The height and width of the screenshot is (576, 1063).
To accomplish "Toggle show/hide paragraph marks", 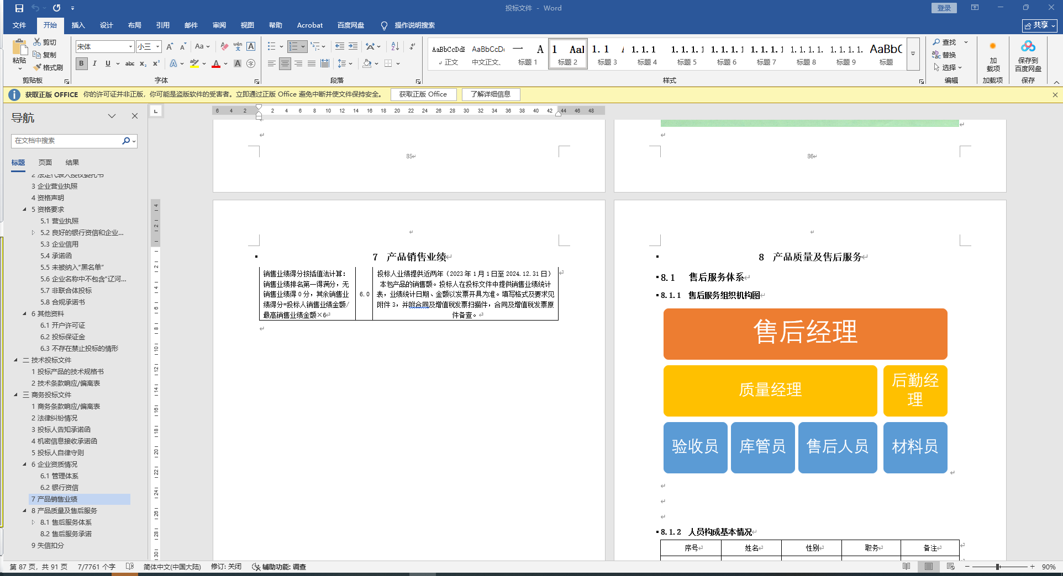I will [x=412, y=46].
